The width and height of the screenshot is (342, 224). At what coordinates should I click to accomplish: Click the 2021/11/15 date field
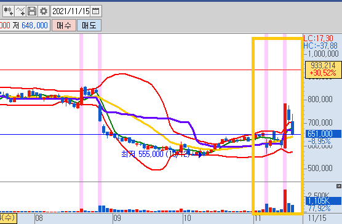coord(71,11)
